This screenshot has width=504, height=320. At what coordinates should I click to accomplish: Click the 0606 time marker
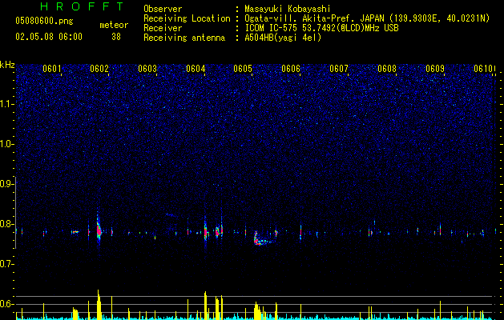point(291,69)
